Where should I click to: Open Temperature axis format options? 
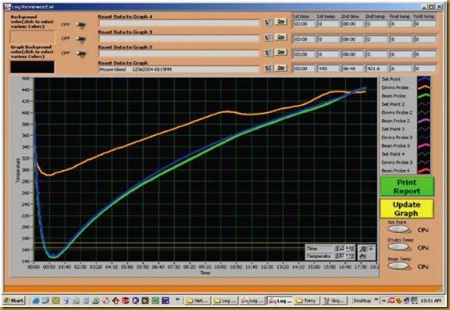click(350, 256)
